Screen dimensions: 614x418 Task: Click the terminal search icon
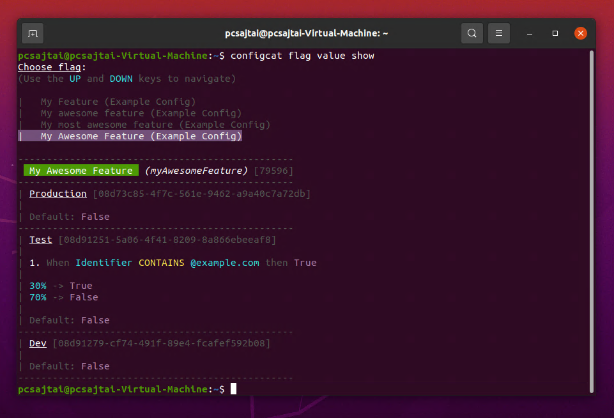pos(472,33)
